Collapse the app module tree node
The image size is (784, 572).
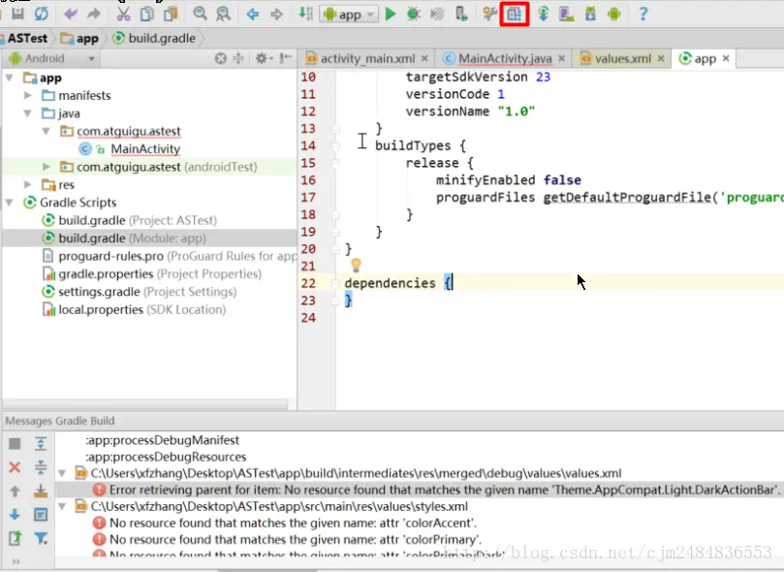click(10, 78)
